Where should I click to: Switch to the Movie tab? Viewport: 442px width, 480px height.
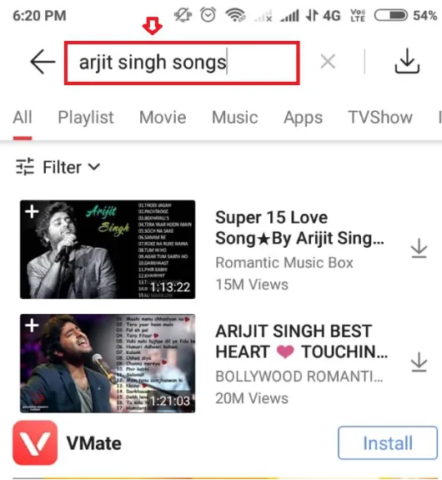(163, 117)
